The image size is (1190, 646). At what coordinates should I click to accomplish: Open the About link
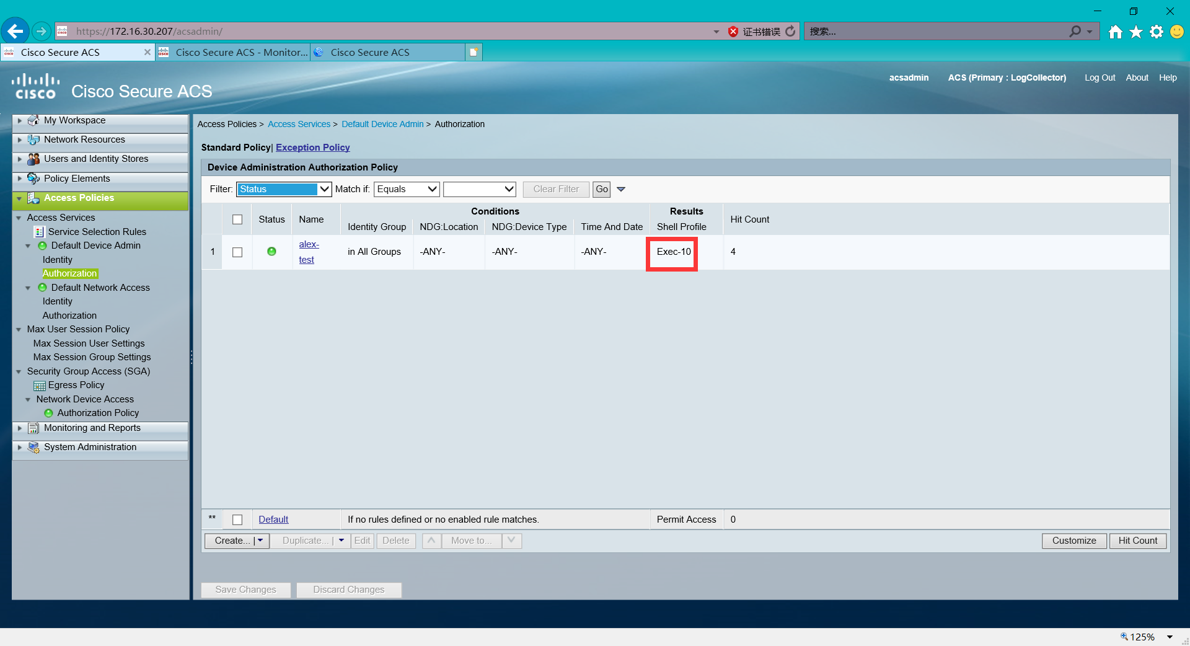pos(1137,77)
